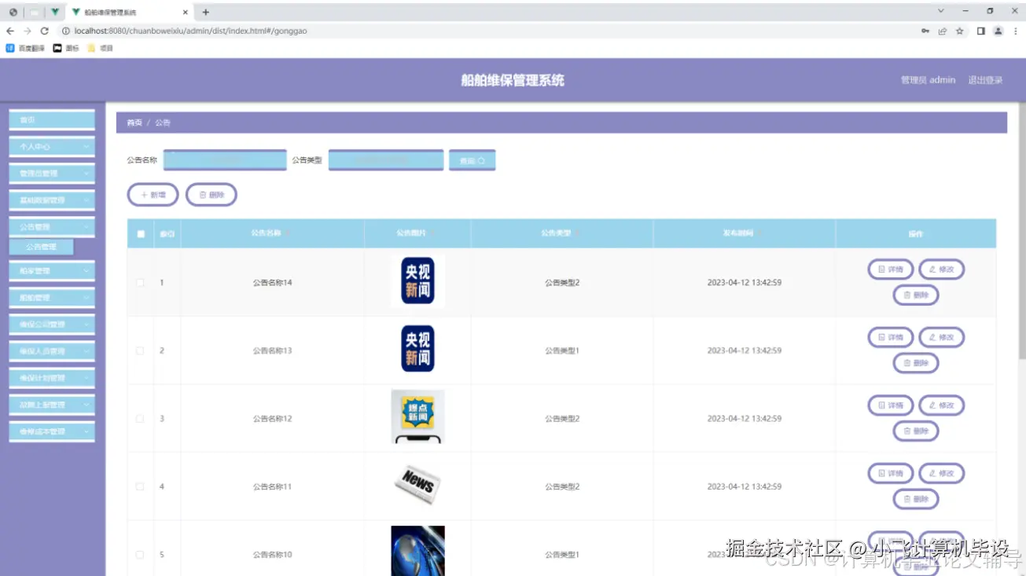Open the browser profile avatar icon

pos(998,31)
